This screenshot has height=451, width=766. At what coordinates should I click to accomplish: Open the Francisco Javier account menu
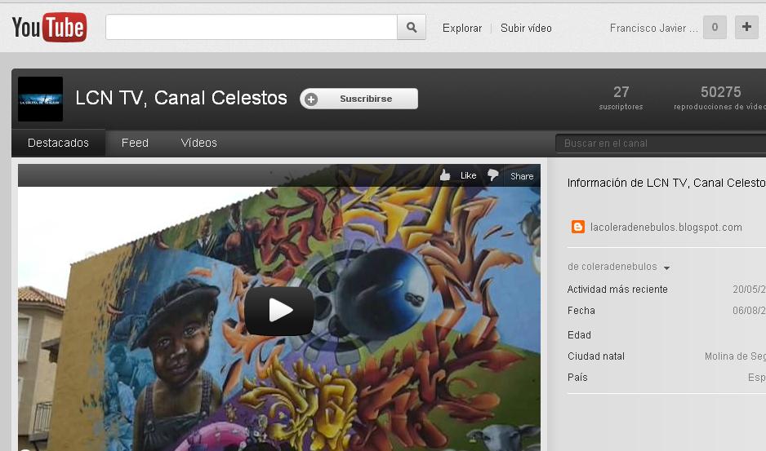[x=653, y=29]
